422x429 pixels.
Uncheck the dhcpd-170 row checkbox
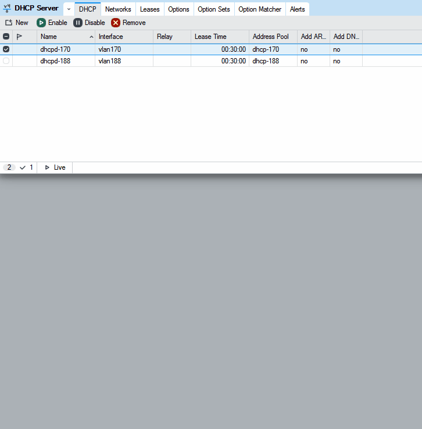point(6,49)
